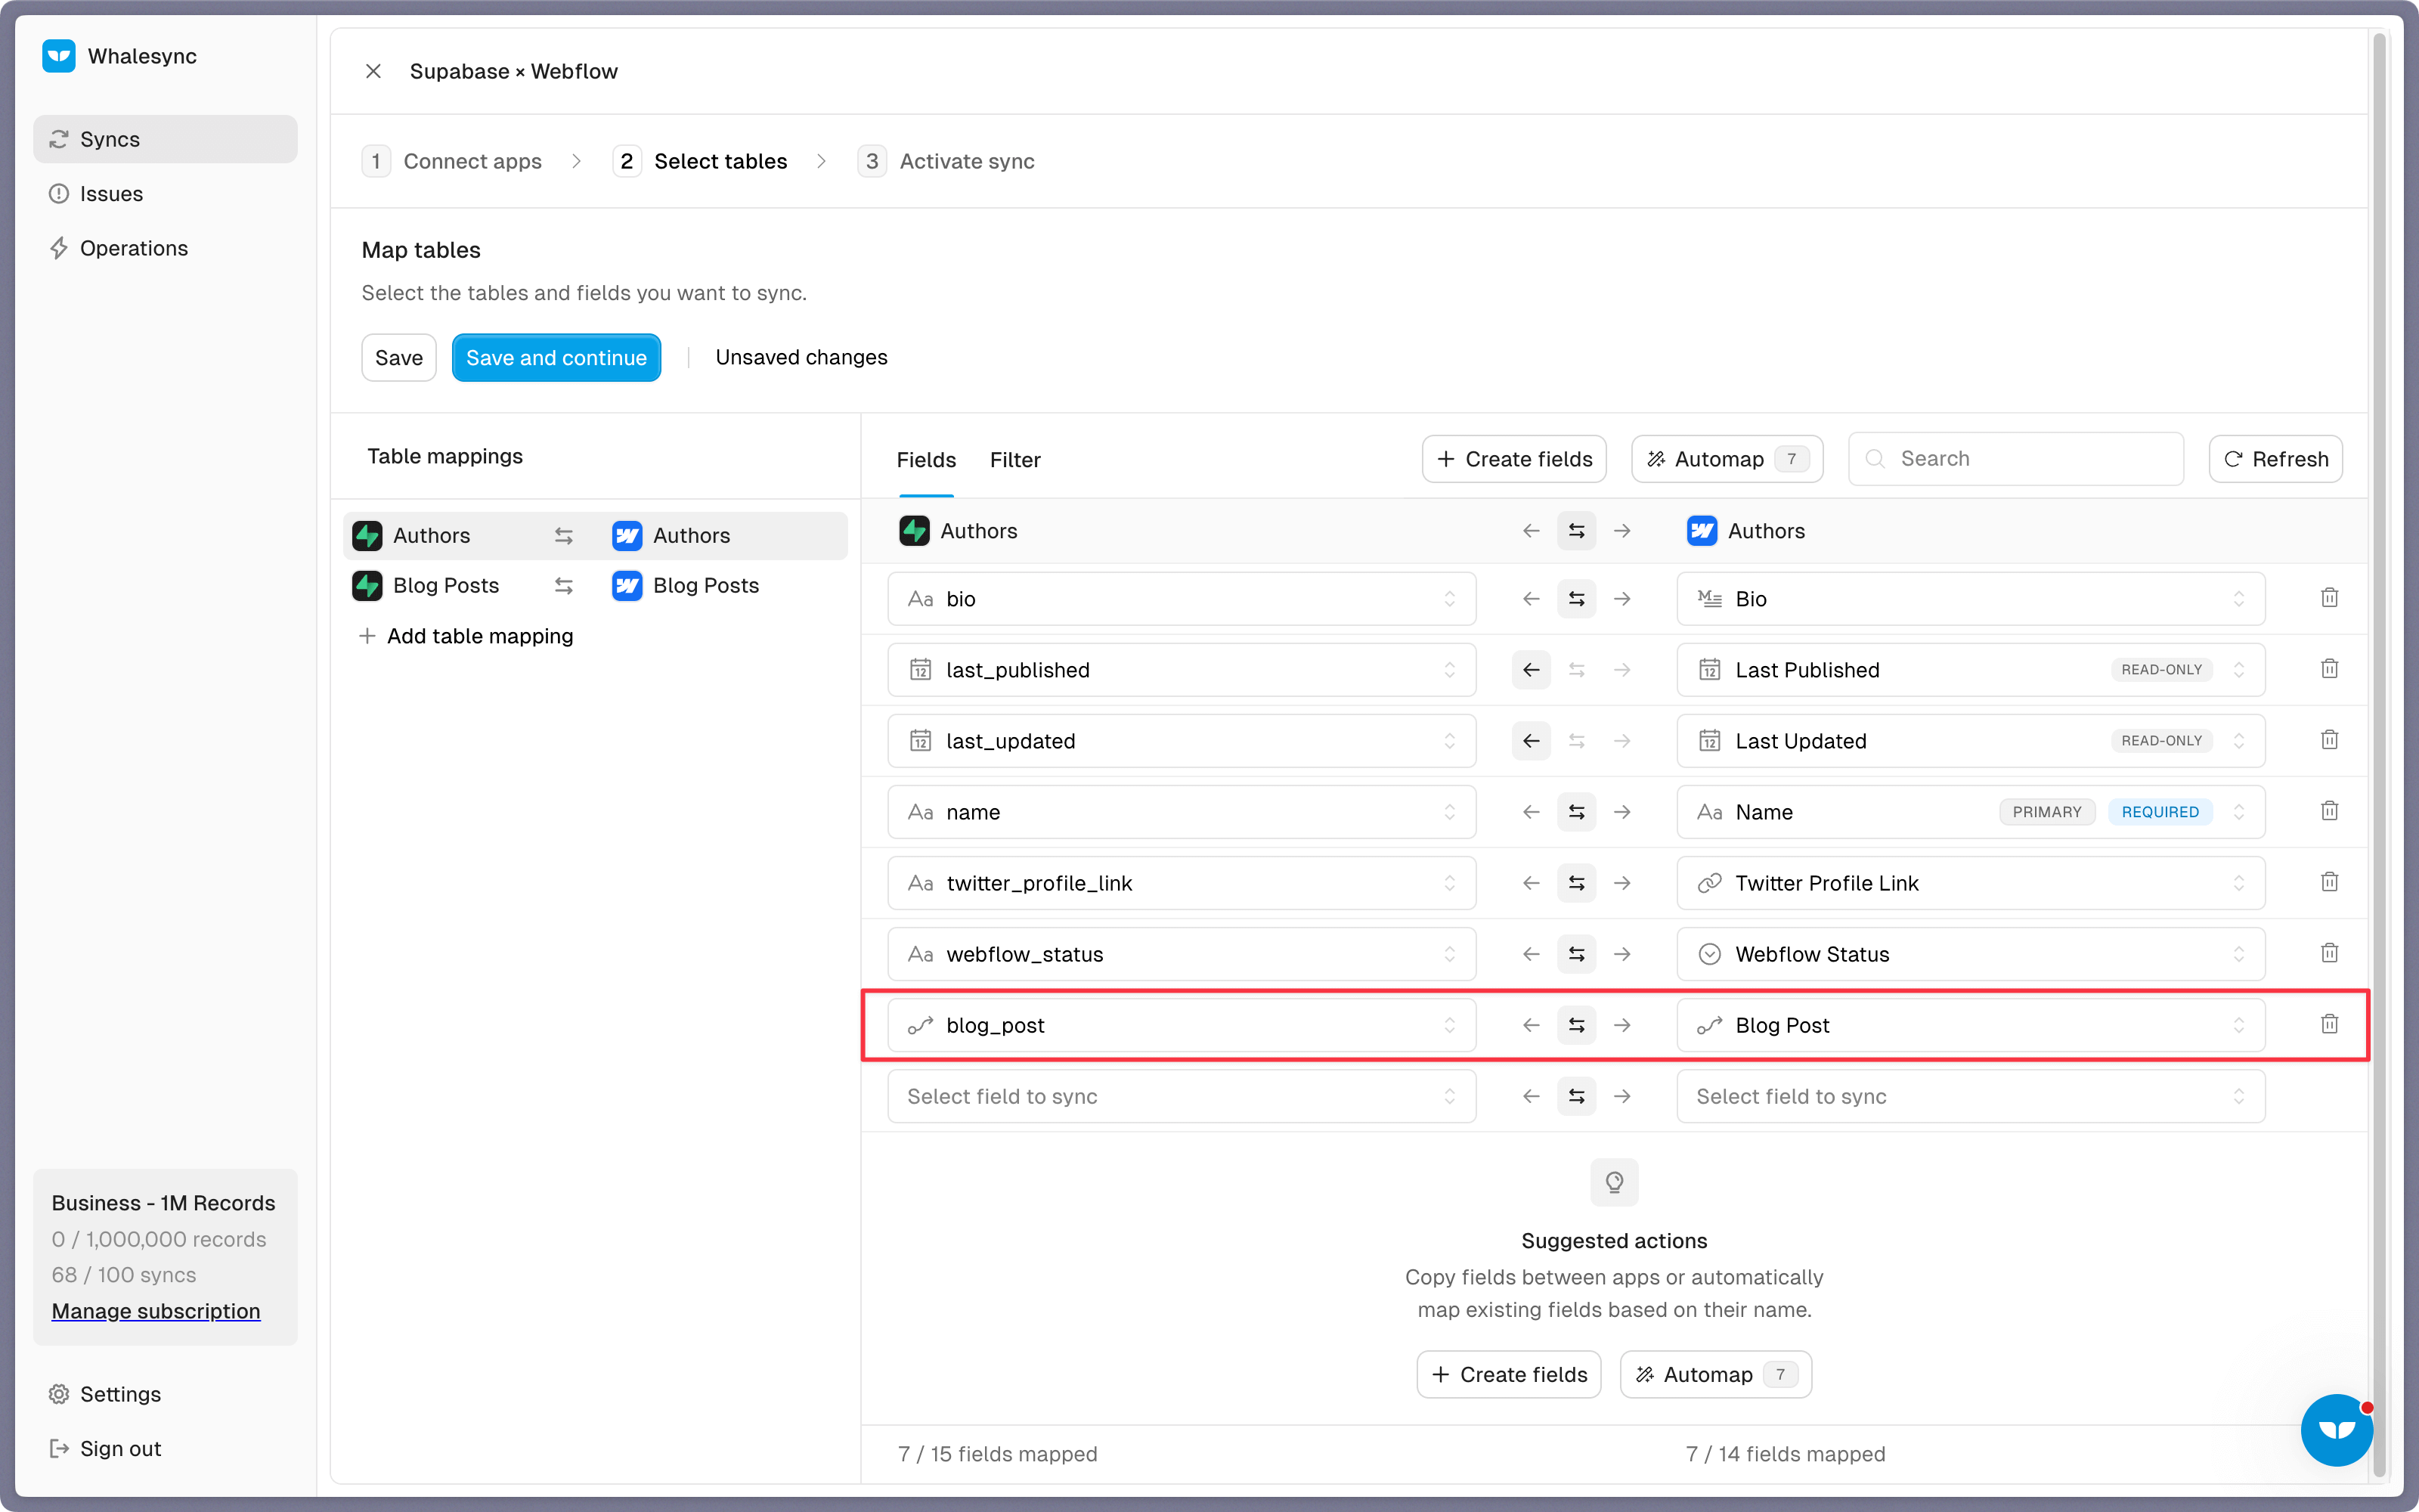Open the Bio Webflow field dropdown
The image size is (2419, 1512).
tap(1970, 599)
